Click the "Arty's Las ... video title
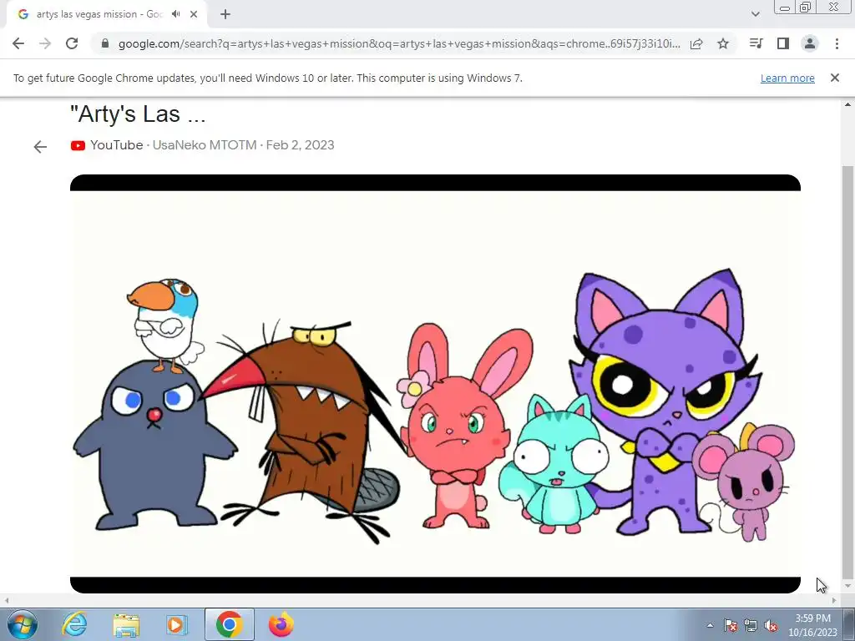The image size is (855, 641). tap(138, 114)
